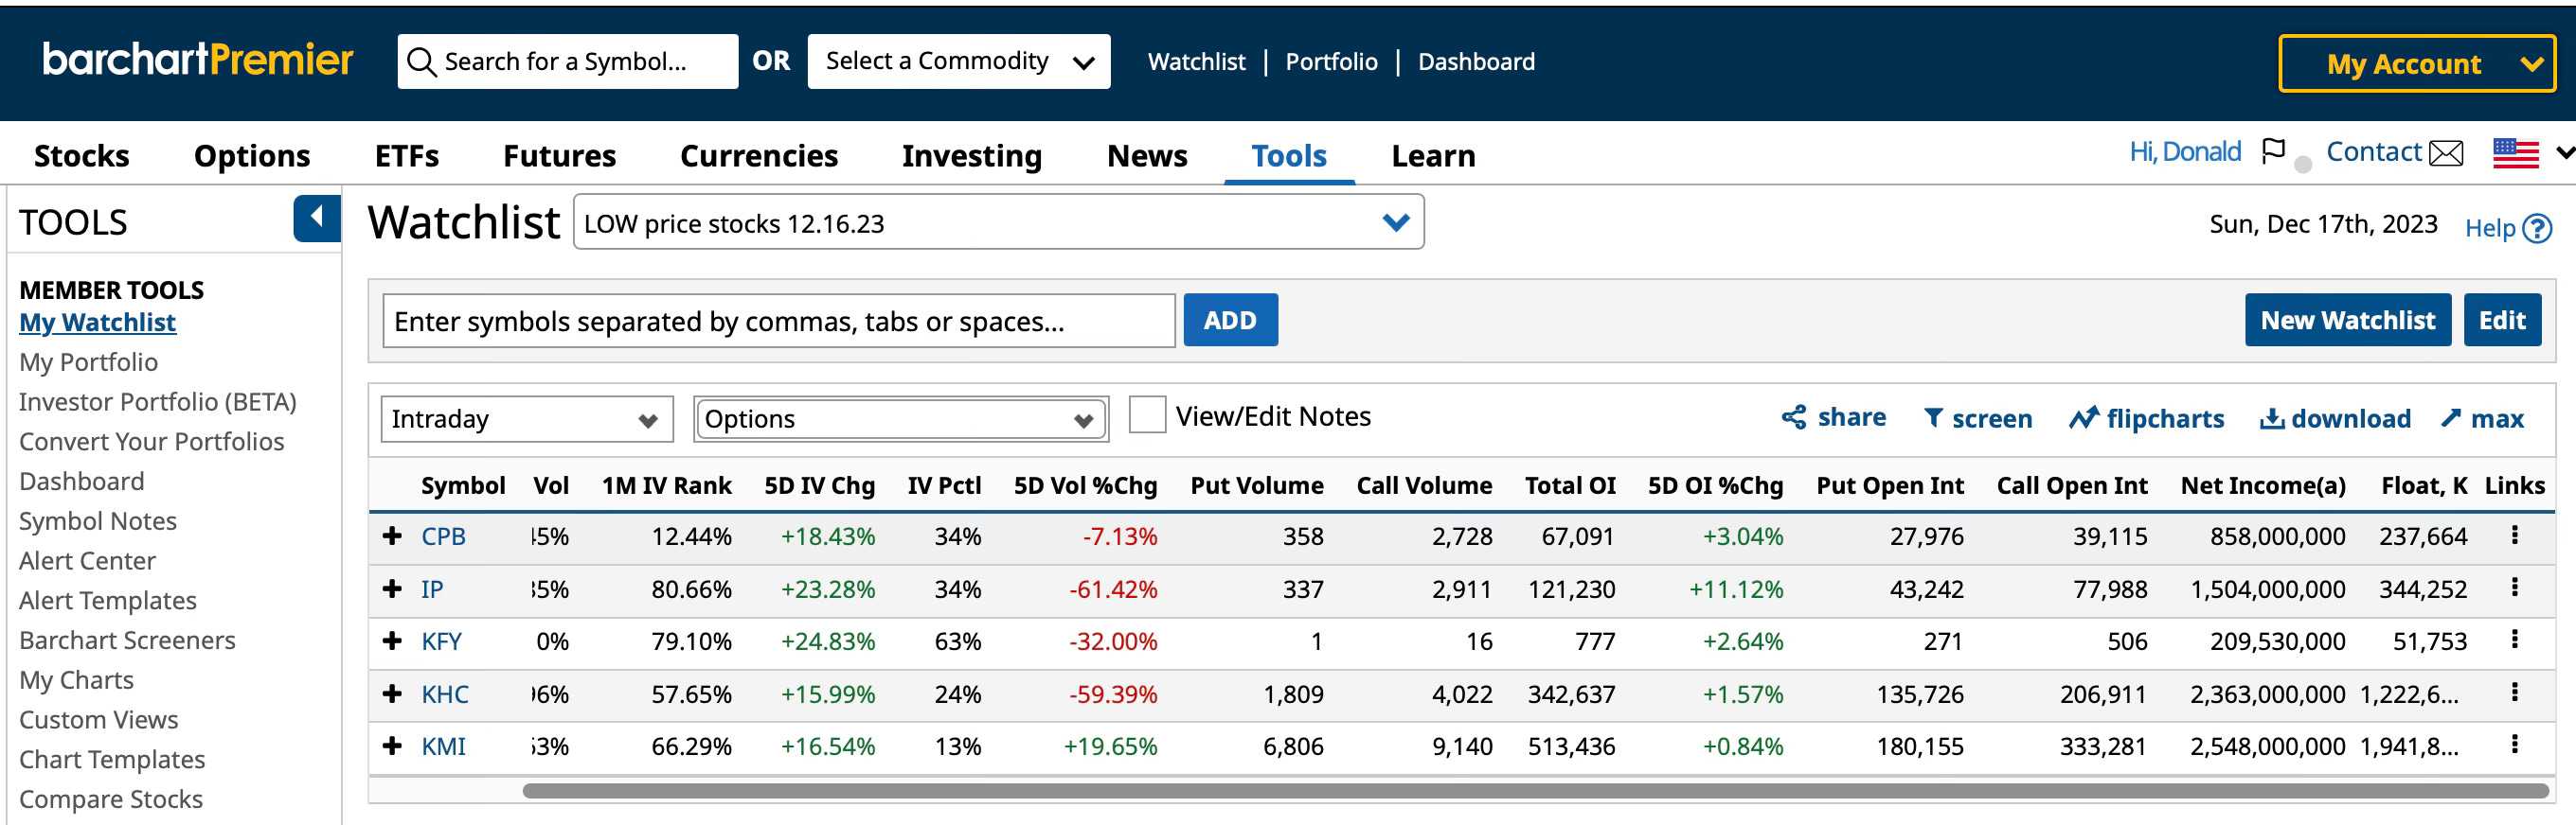Screen dimensions: 2576x825
Task: Download the watchlist data
Action: (x=2335, y=418)
